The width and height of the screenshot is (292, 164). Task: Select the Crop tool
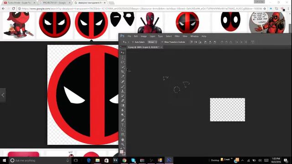pyautogui.click(x=122, y=72)
